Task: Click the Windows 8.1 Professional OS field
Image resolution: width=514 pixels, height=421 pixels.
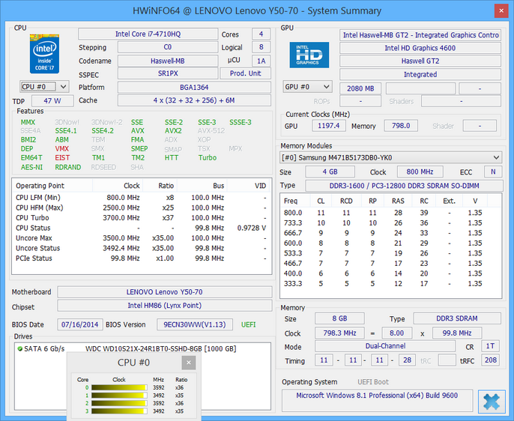Action: 377,400
